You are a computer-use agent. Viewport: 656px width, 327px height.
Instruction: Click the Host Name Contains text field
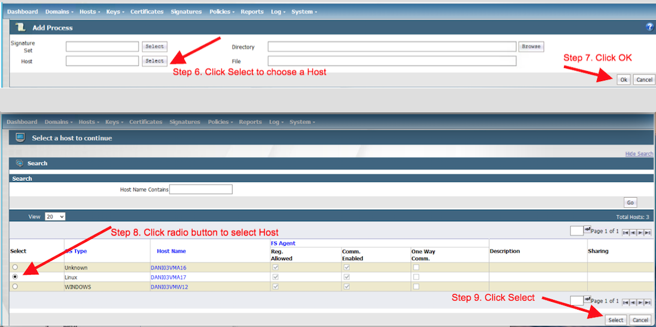(201, 189)
